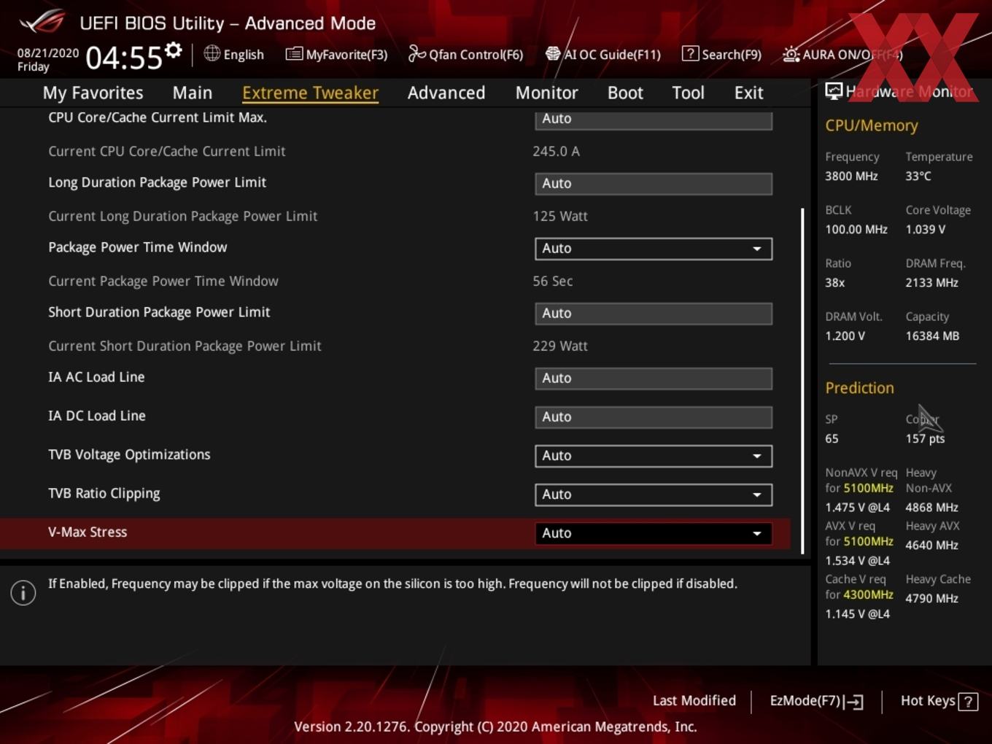Viewport: 992px width, 744px height.
Task: Click Last Modified button
Action: pyautogui.click(x=694, y=700)
